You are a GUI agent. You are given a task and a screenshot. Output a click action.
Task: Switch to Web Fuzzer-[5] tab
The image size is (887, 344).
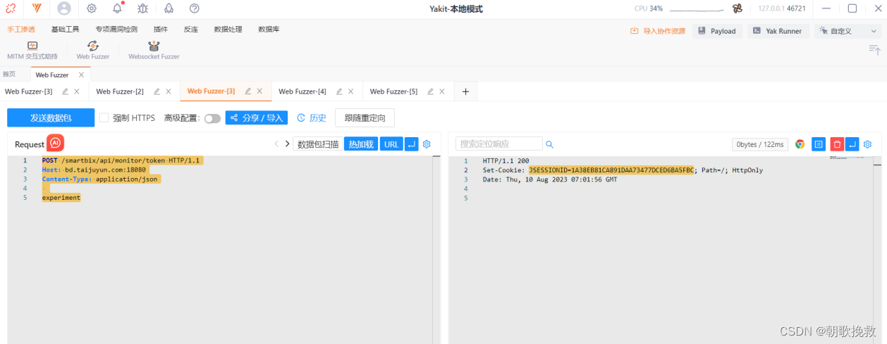pos(393,91)
